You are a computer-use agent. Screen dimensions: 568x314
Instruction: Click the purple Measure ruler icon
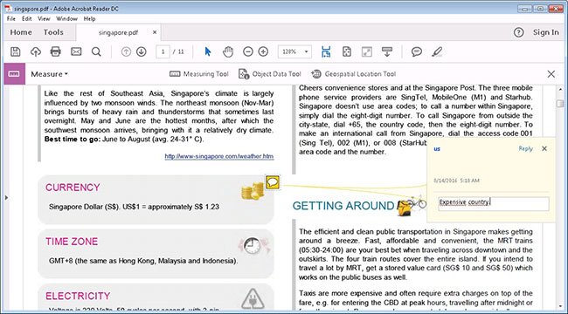(15, 74)
